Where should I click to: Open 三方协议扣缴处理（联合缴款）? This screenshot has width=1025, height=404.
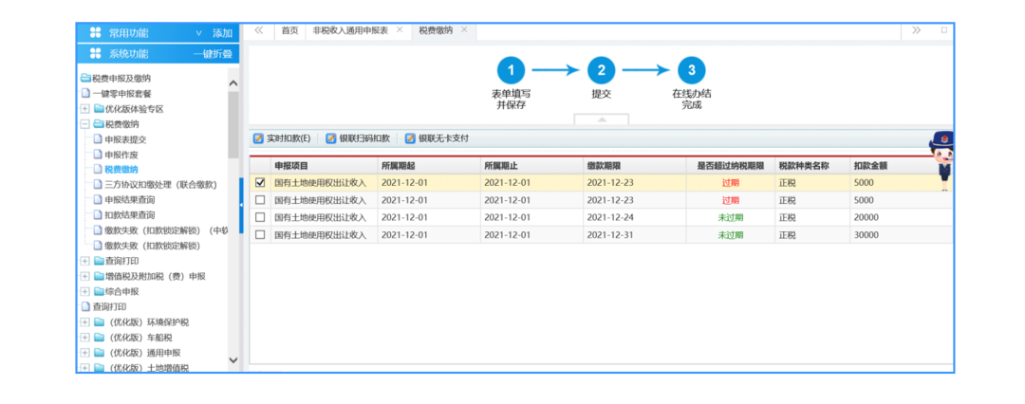pyautogui.click(x=160, y=185)
